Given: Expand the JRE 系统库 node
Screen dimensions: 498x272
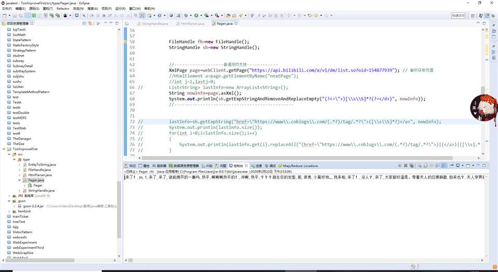Looking at the screenshot, I should (x=9, y=196).
